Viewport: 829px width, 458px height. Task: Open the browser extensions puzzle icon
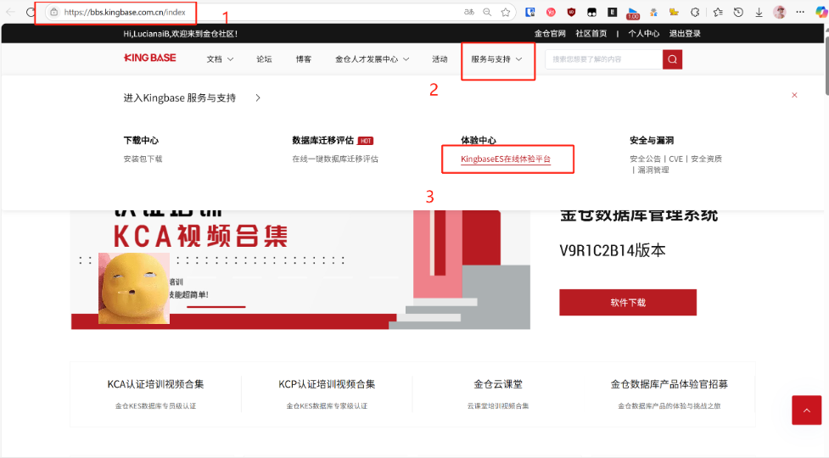[695, 12]
